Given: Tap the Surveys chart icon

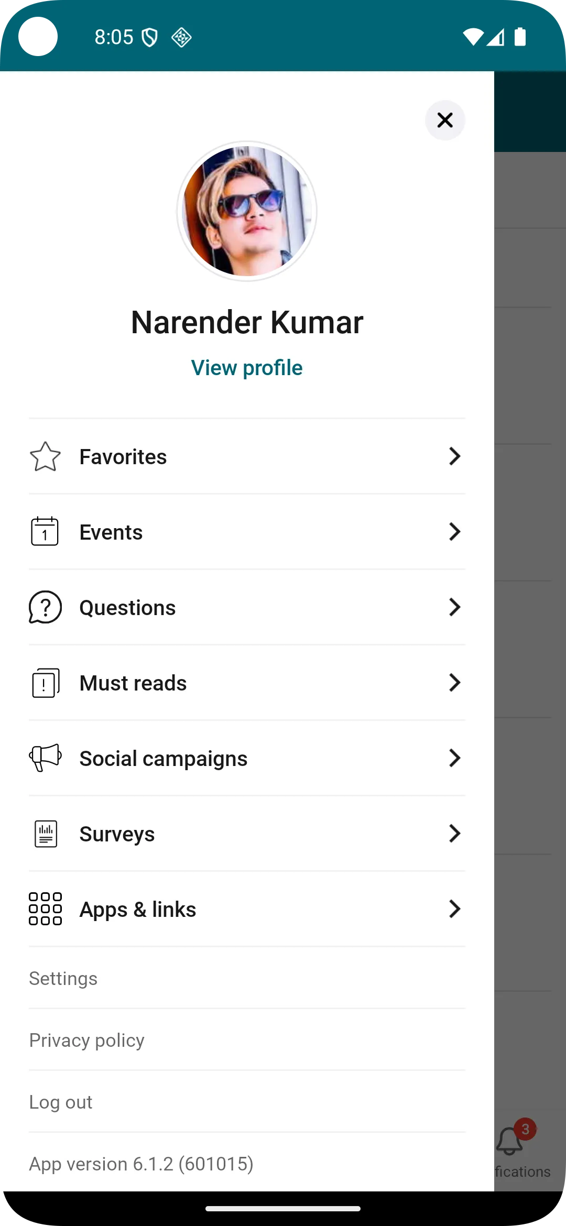Looking at the screenshot, I should click(x=45, y=834).
